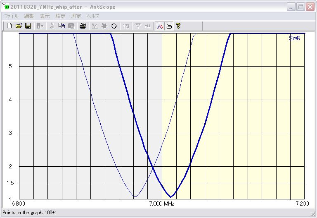Click the 1.5 SWR axis label

[10, 183]
